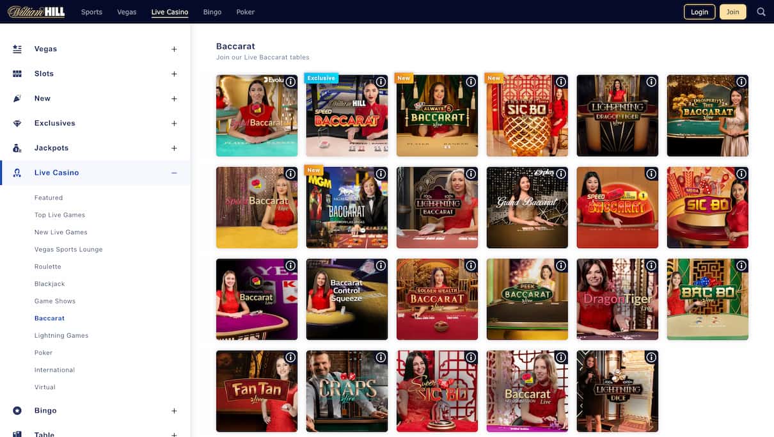Click 'Join our Live Baccarat tables' text

click(263, 58)
